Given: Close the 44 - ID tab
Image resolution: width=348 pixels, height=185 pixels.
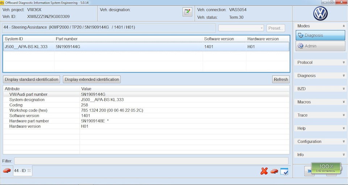Looking at the screenshot, I should [29, 171].
